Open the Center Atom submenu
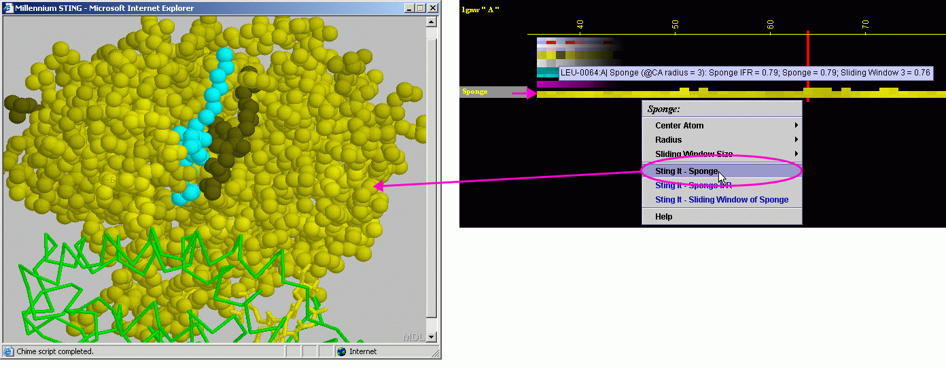946x367 pixels. pos(722,125)
